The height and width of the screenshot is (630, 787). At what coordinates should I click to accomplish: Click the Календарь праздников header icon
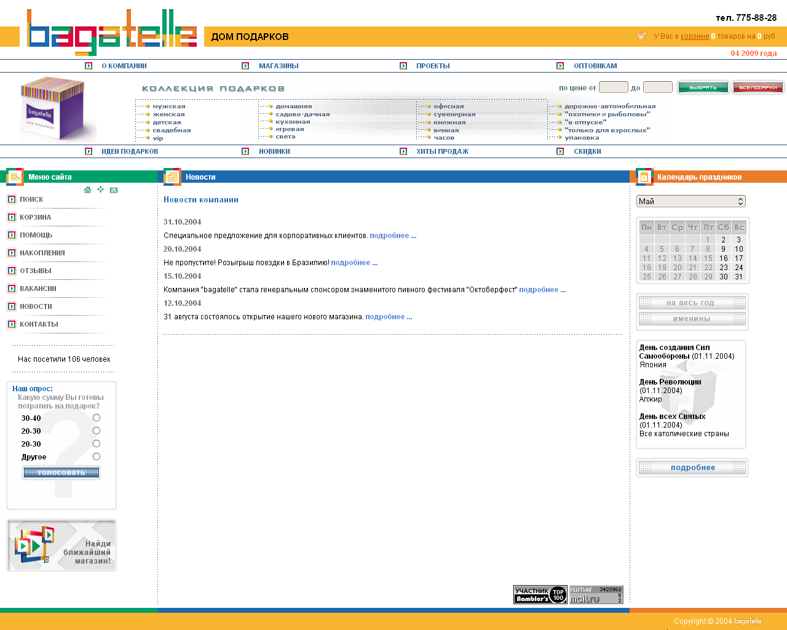[644, 177]
